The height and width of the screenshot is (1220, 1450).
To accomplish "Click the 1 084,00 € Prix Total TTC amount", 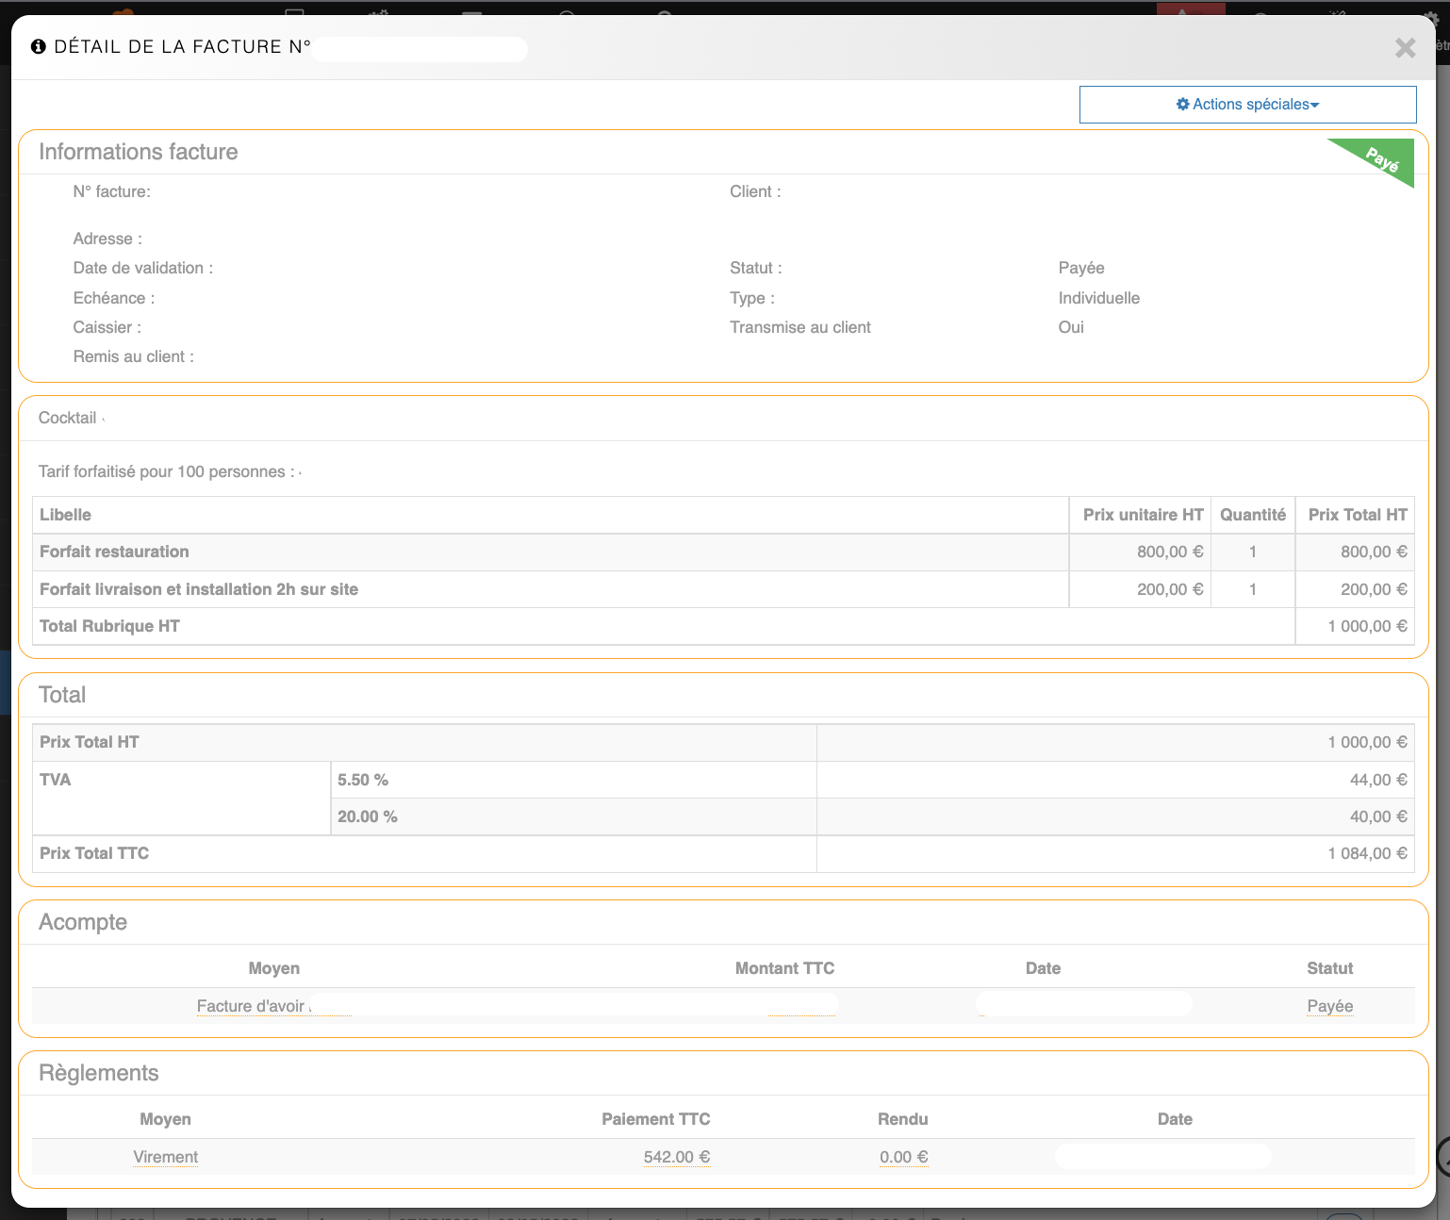I will click(x=1366, y=853).
